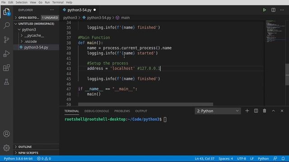Open the Selection menu

point(22,2)
